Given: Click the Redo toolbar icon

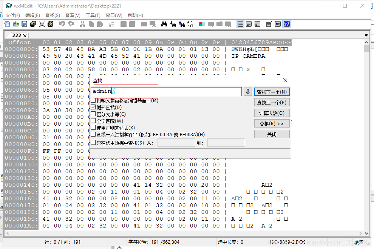Looking at the screenshot, I should (x=71, y=24).
